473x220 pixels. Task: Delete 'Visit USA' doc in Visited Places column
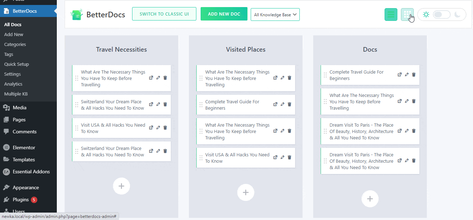[x=289, y=157]
